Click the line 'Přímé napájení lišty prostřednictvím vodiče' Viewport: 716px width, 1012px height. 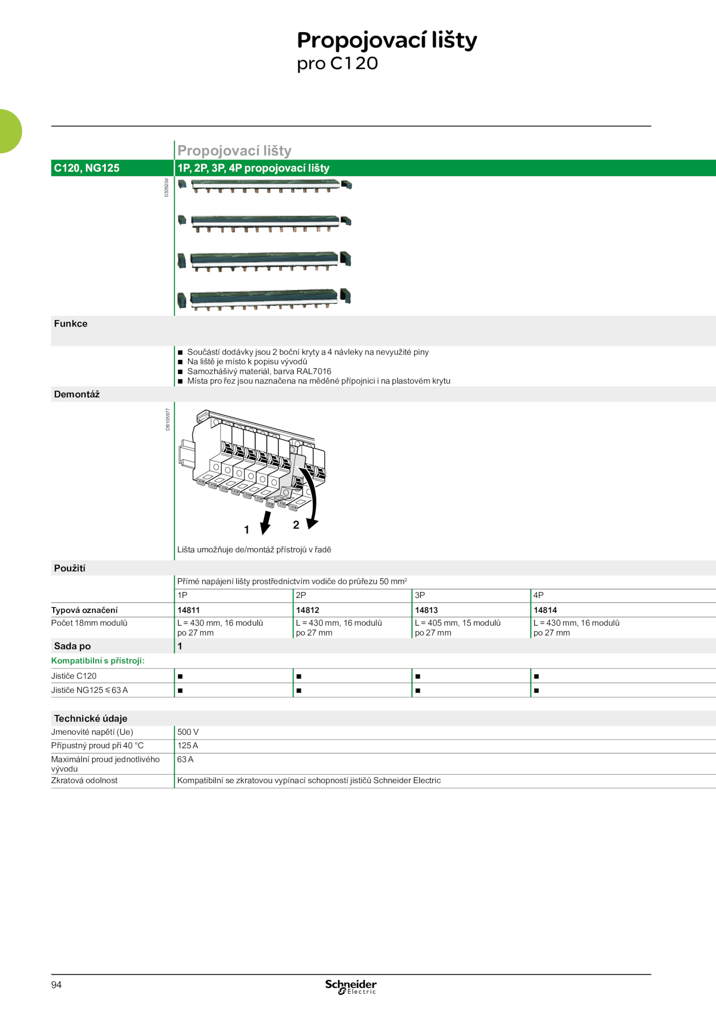pyautogui.click(x=292, y=581)
